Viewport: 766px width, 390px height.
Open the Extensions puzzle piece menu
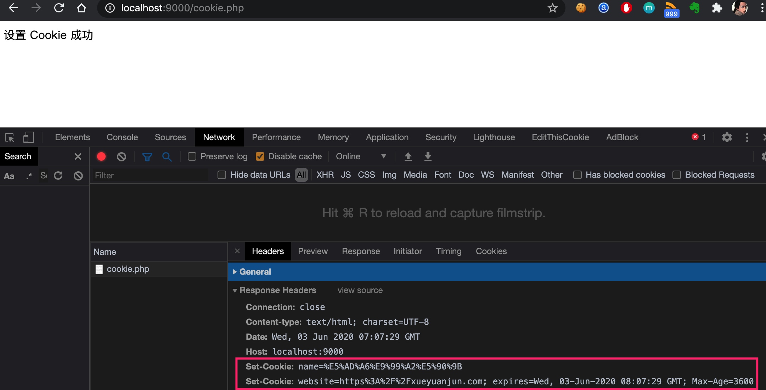click(717, 8)
